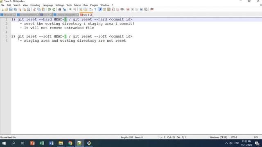This screenshot has height=147, width=262.
Task: Open the Run menu
Action: (x=86, y=5)
